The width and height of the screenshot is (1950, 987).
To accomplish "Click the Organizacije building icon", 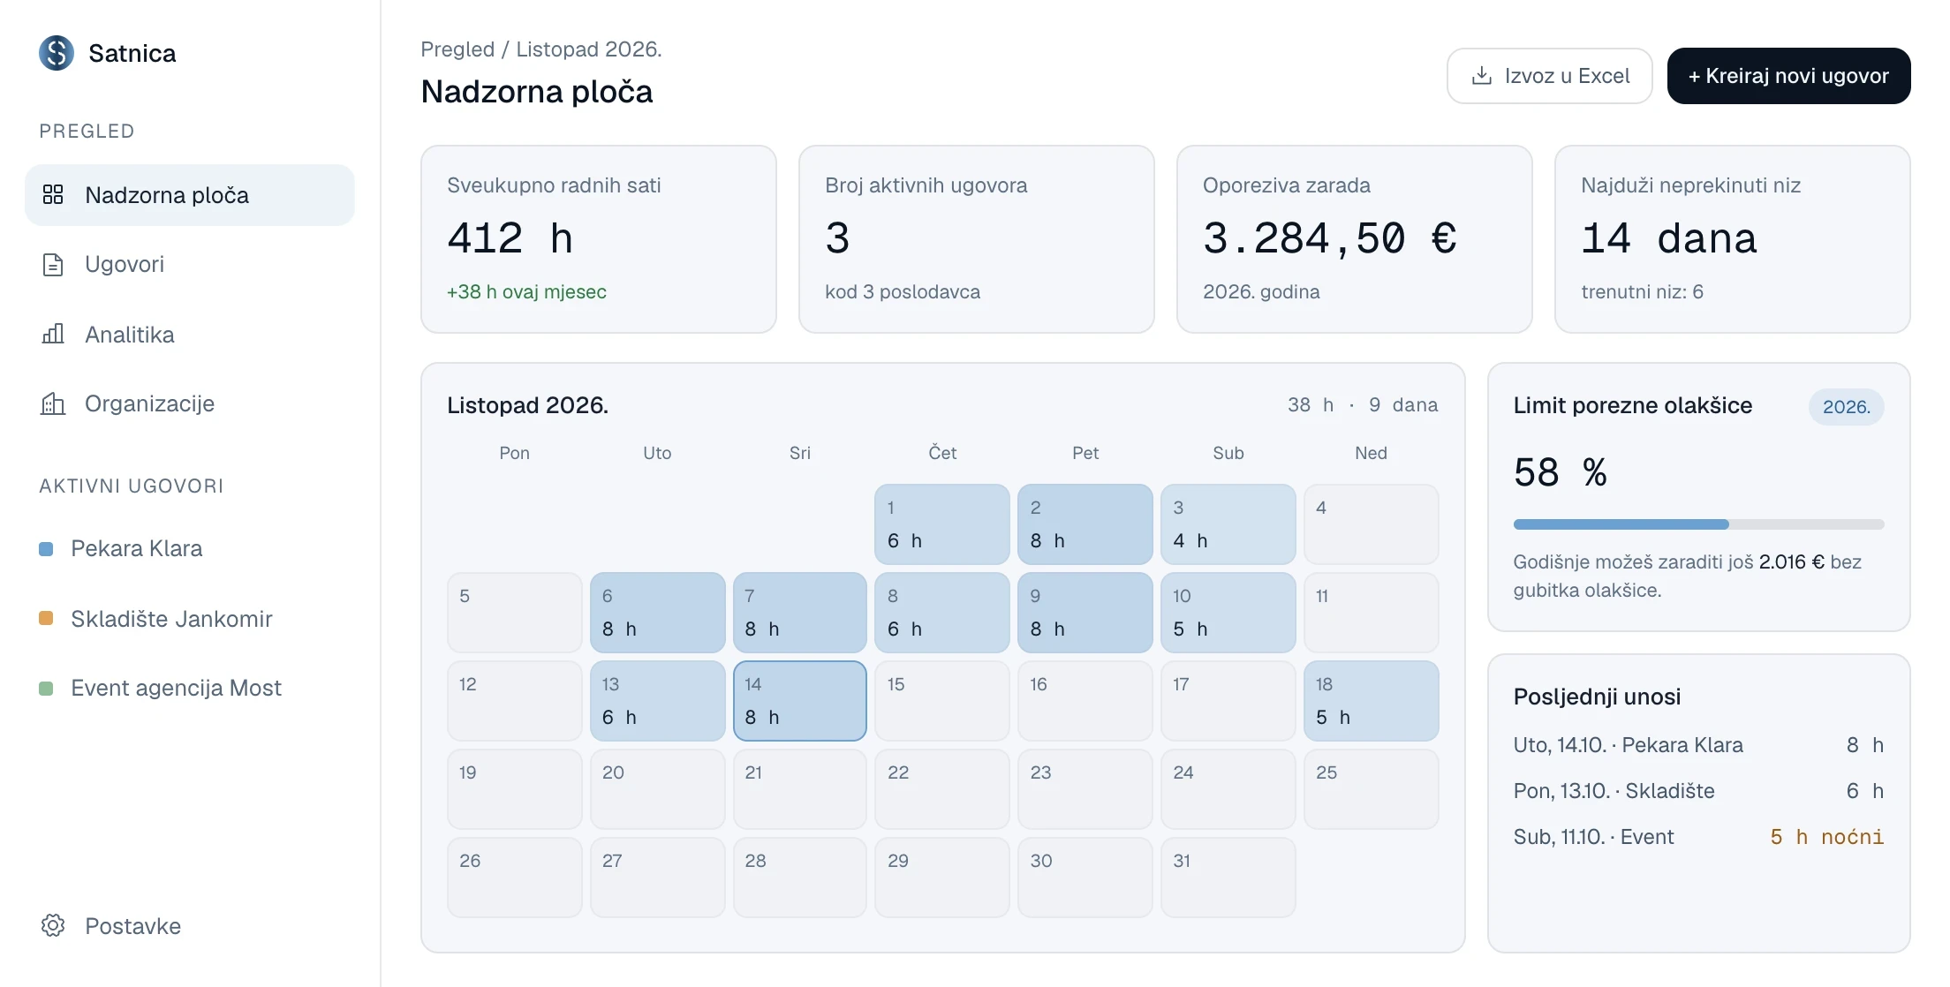I will point(53,403).
